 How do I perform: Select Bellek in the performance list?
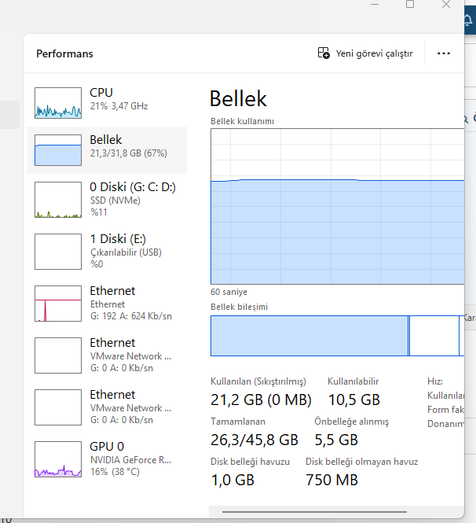coord(105,140)
